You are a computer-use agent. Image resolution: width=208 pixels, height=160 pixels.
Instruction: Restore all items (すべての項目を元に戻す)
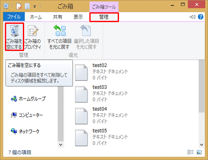click(59, 37)
